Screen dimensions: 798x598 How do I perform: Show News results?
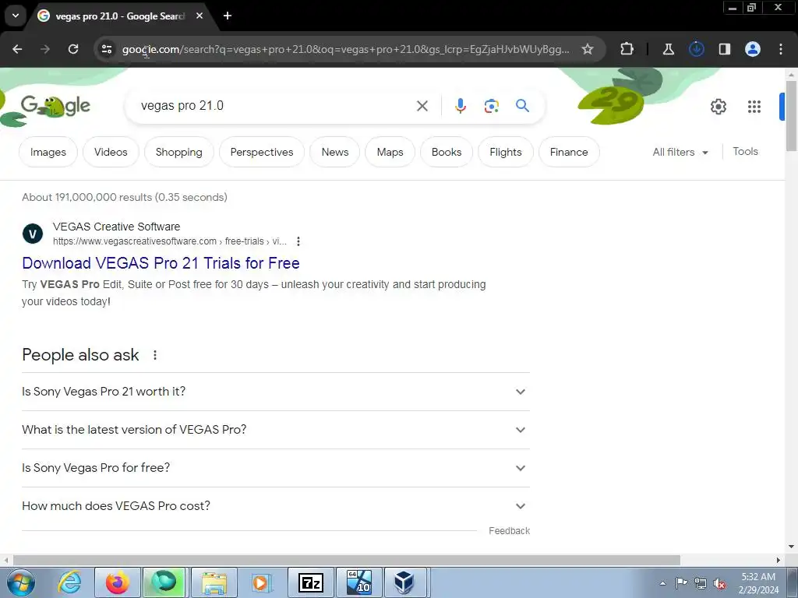click(x=335, y=152)
